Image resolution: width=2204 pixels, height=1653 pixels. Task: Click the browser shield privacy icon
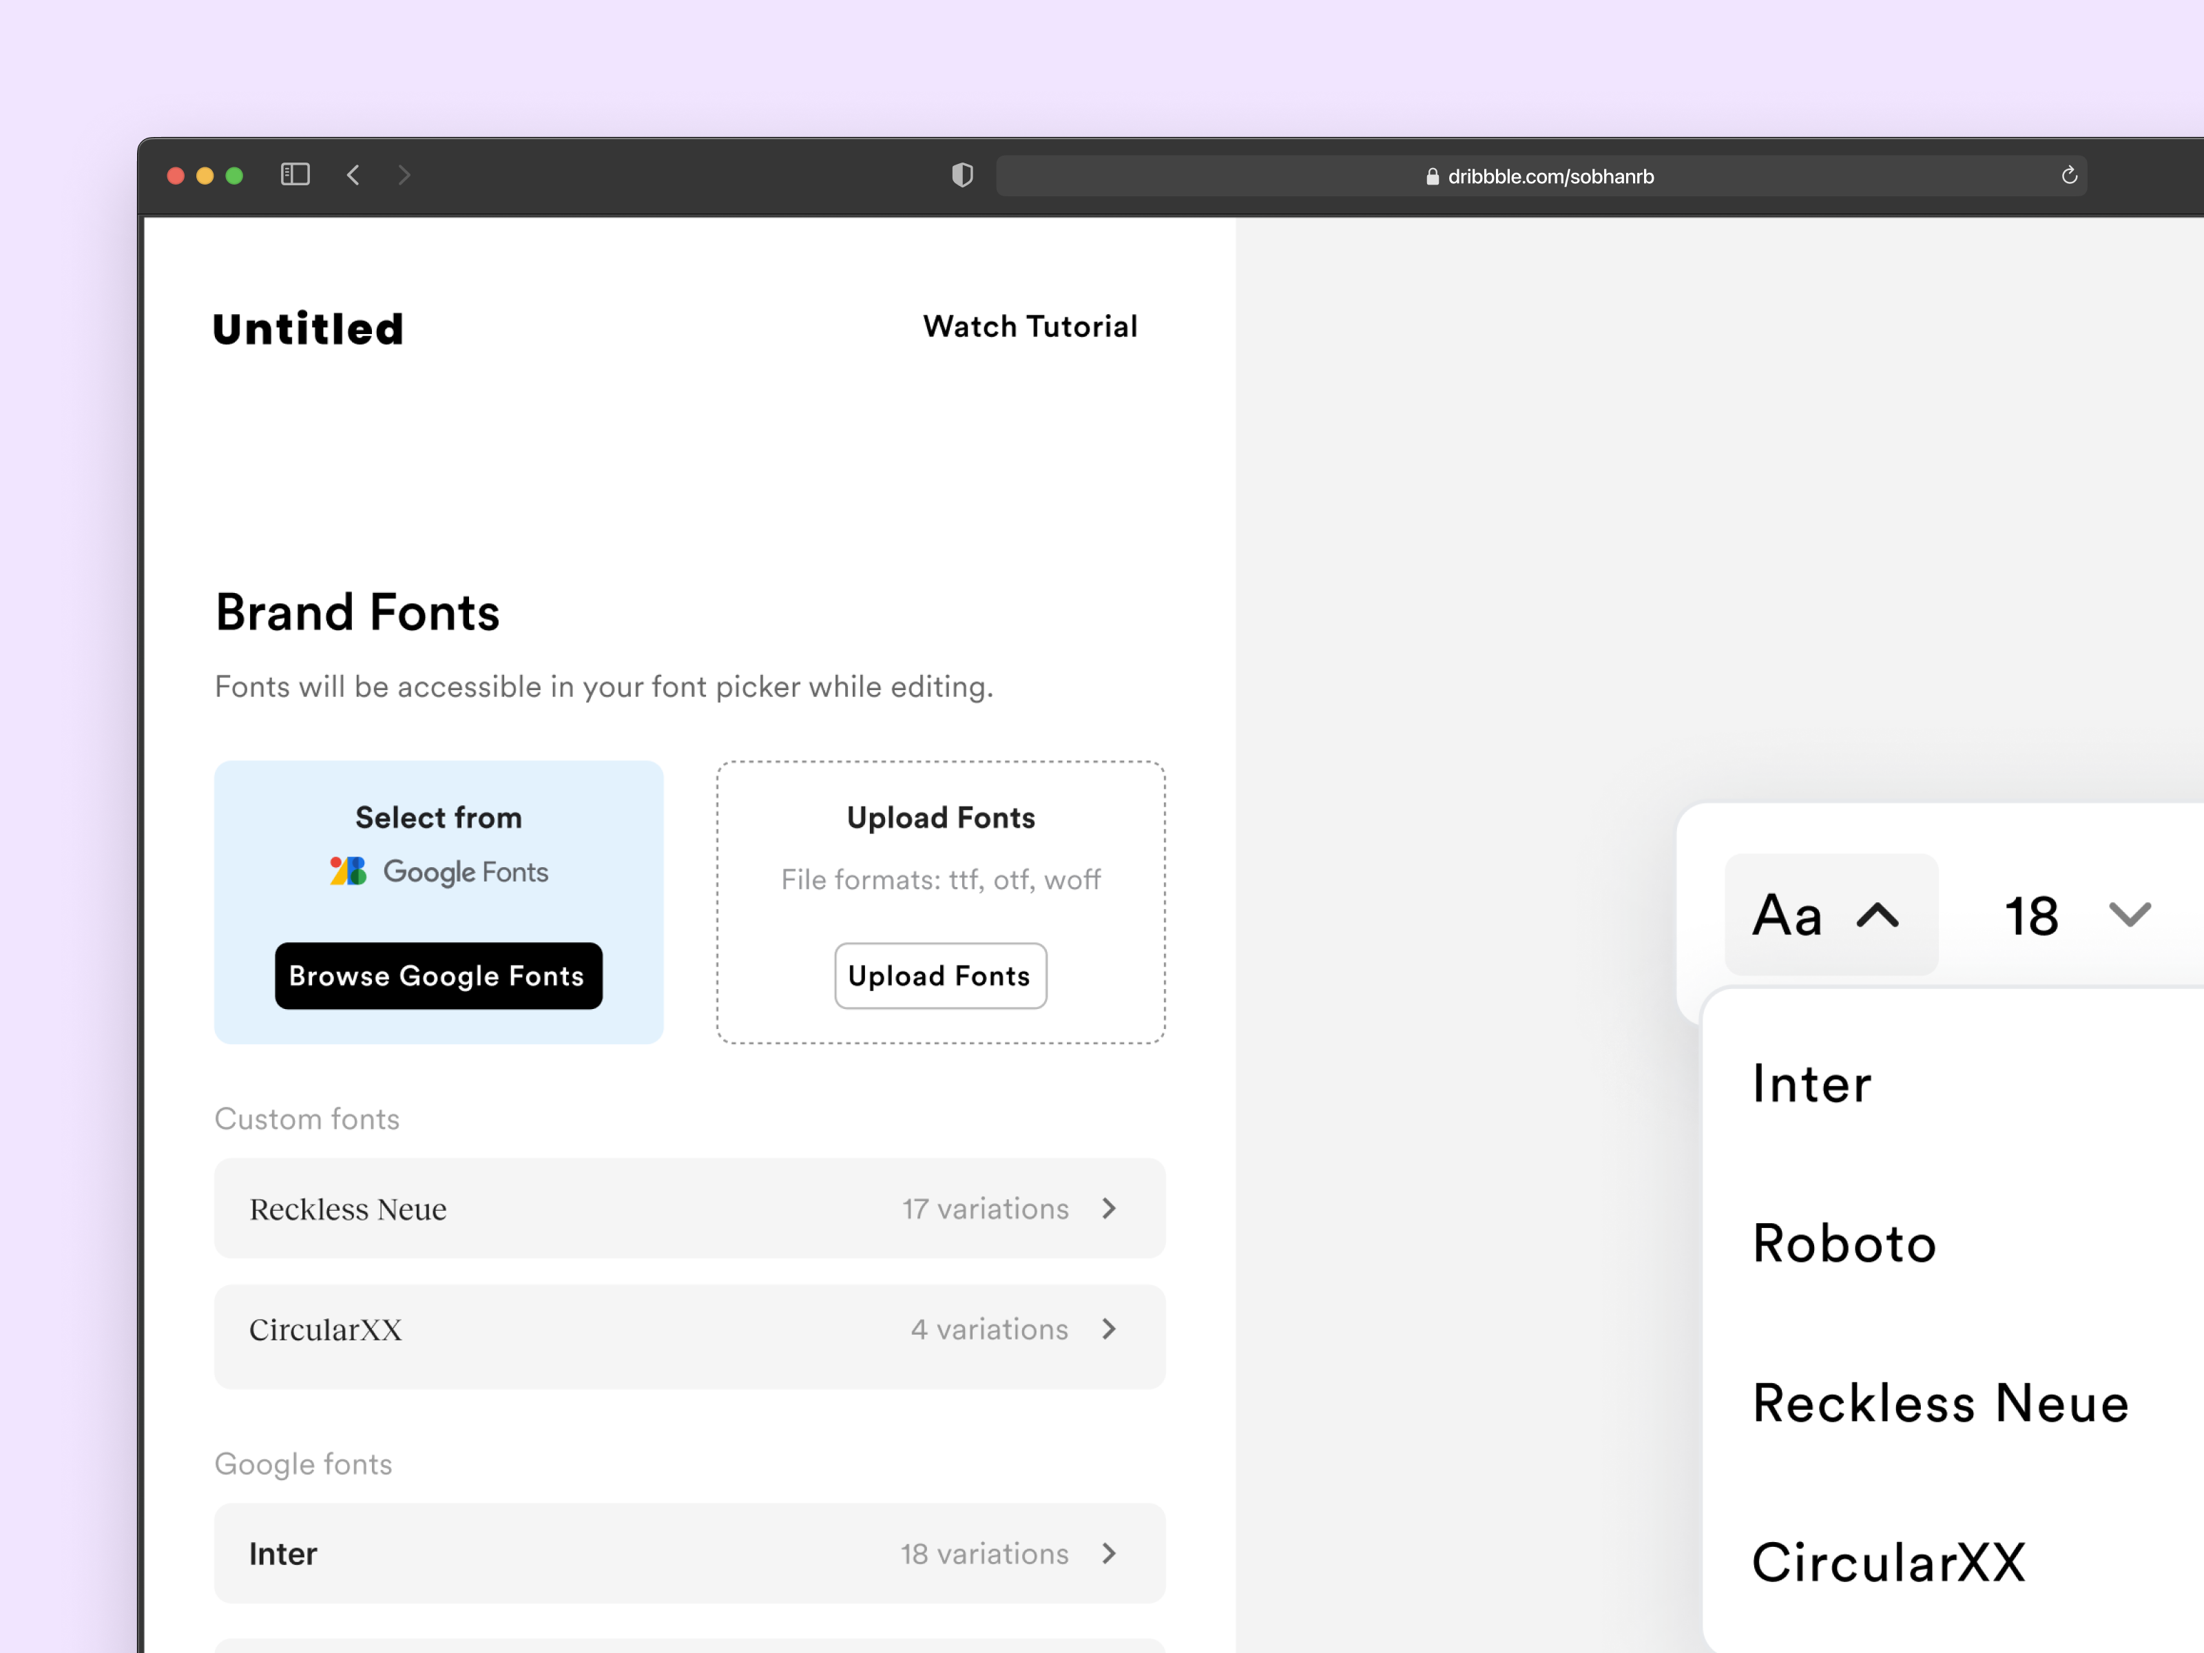pyautogui.click(x=961, y=176)
